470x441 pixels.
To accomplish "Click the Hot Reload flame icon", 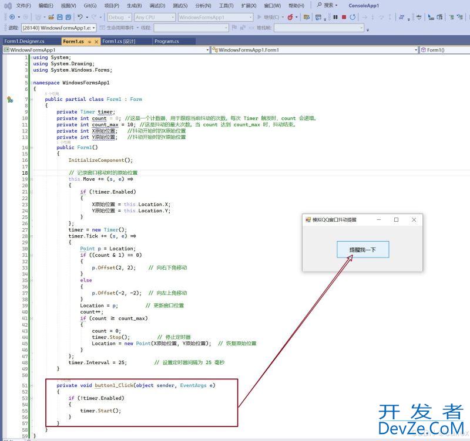I will [290, 17].
